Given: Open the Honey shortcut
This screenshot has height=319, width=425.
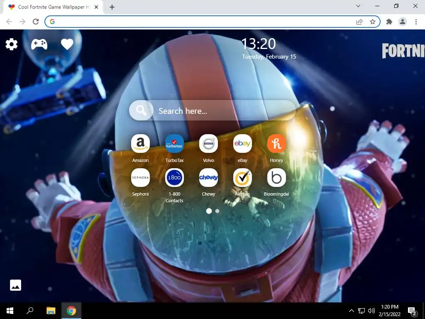Looking at the screenshot, I should pos(276,143).
